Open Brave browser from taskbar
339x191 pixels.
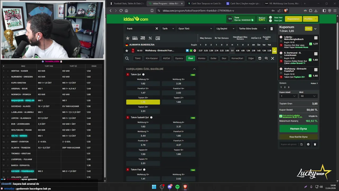185,187
